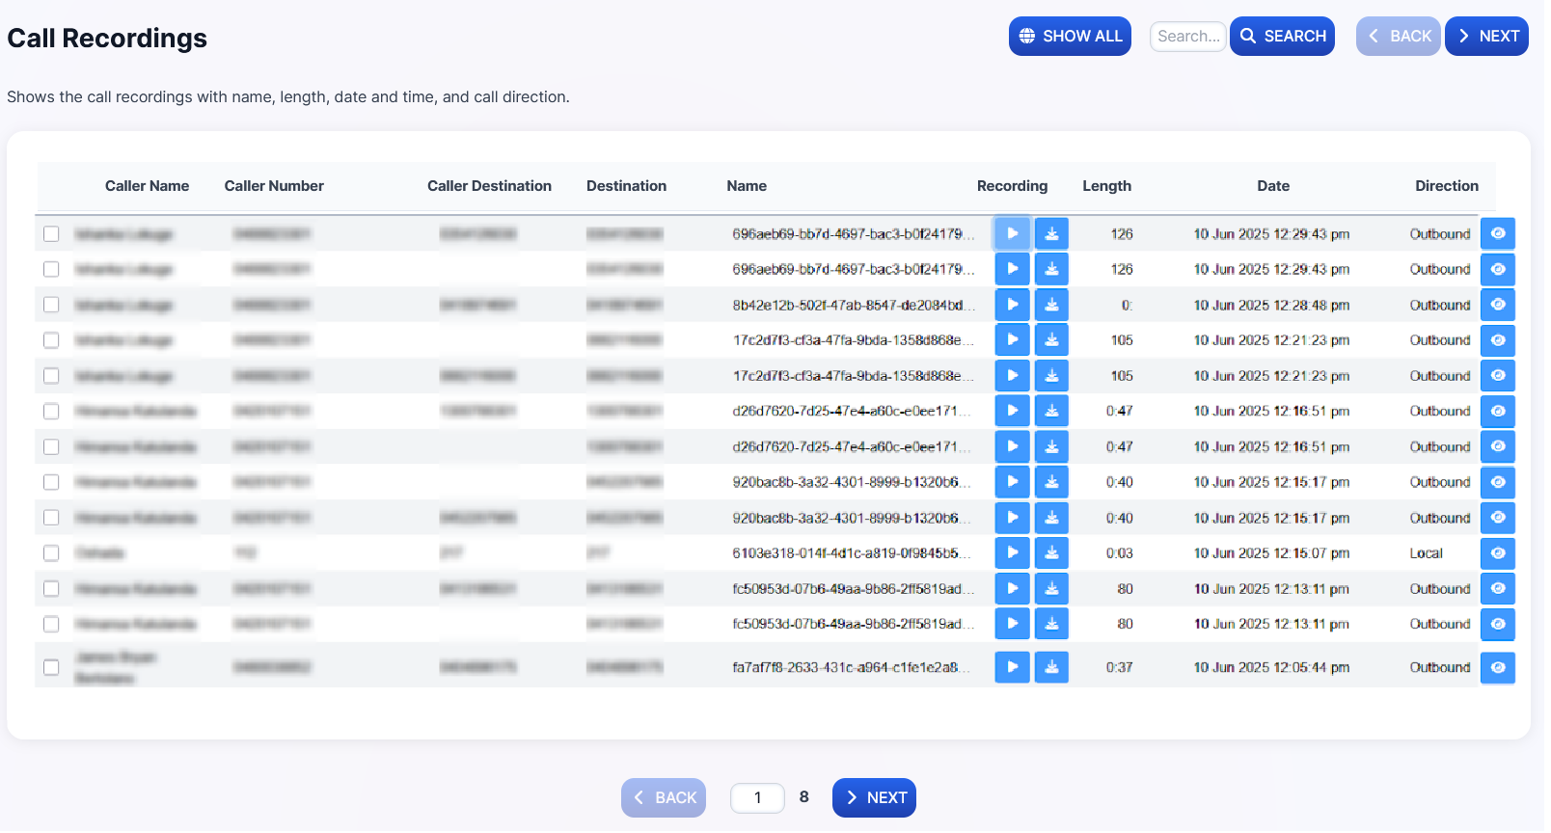Select the checkbox on the Local call row

coord(51,553)
